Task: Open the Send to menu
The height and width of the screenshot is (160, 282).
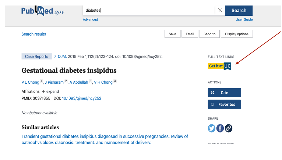Action: 209,34
